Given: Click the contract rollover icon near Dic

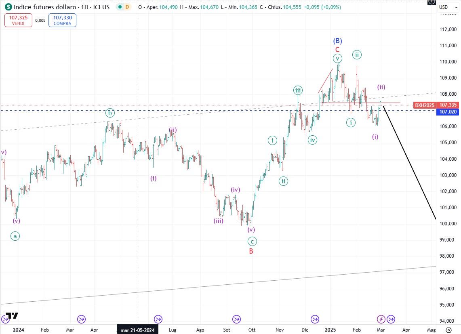Looking at the screenshot, I should 315,319.
